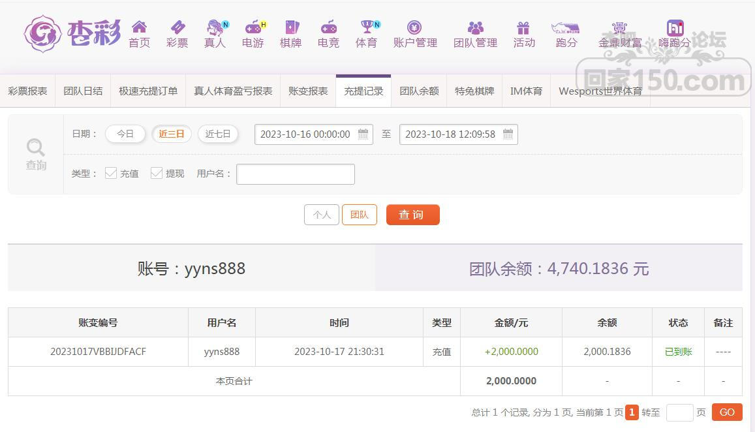Click page number 1 button
755x432 pixels.
[x=632, y=412]
